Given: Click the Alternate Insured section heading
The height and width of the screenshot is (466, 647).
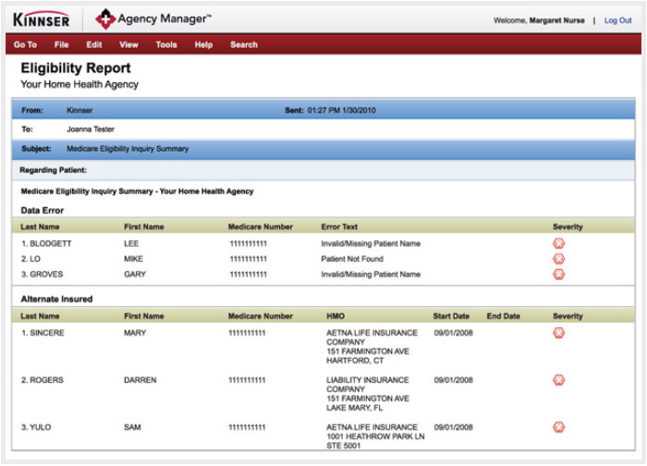Looking at the screenshot, I should [56, 300].
